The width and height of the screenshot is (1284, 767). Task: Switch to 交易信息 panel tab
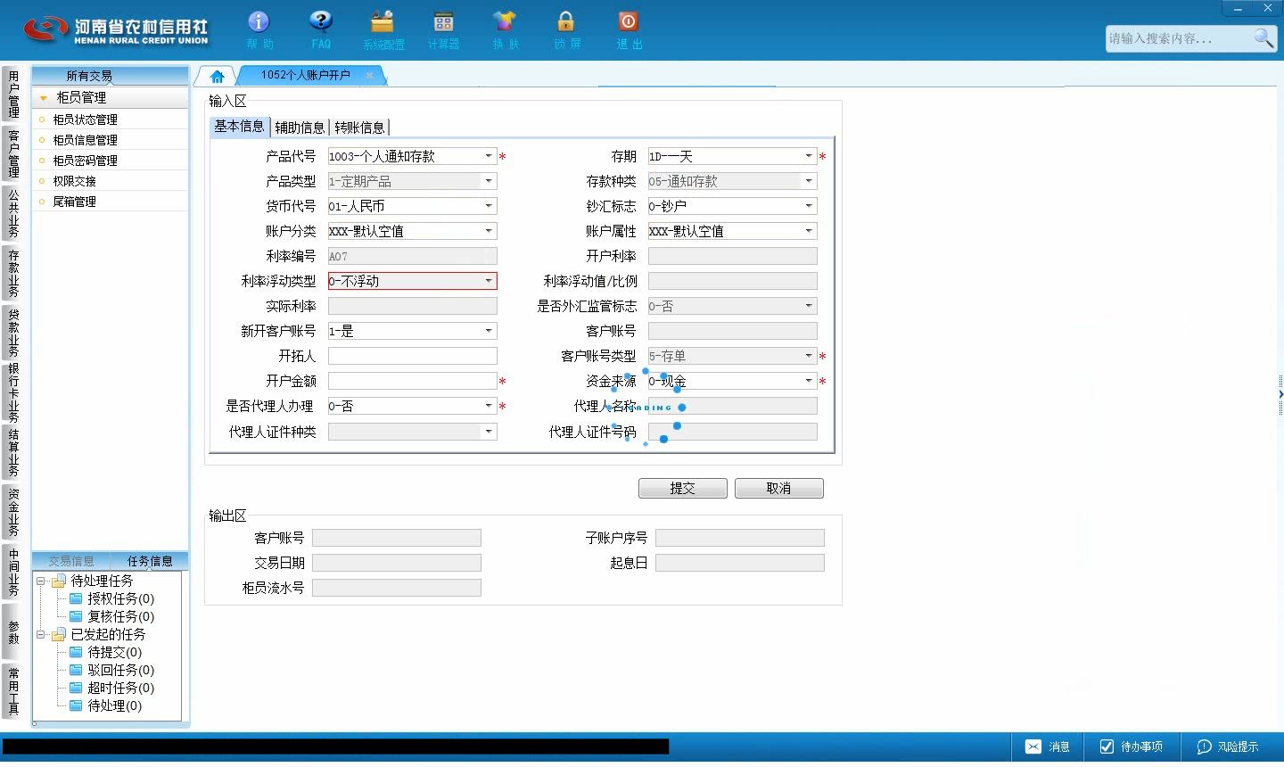tap(71, 561)
